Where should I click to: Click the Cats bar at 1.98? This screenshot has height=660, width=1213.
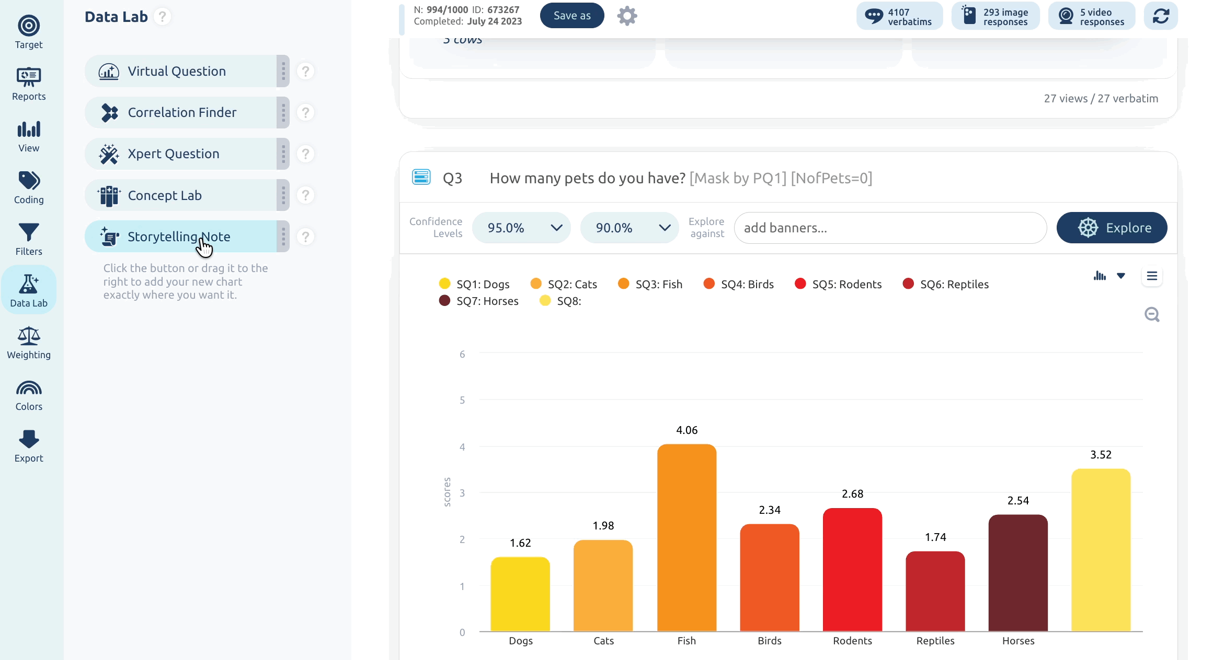[603, 586]
